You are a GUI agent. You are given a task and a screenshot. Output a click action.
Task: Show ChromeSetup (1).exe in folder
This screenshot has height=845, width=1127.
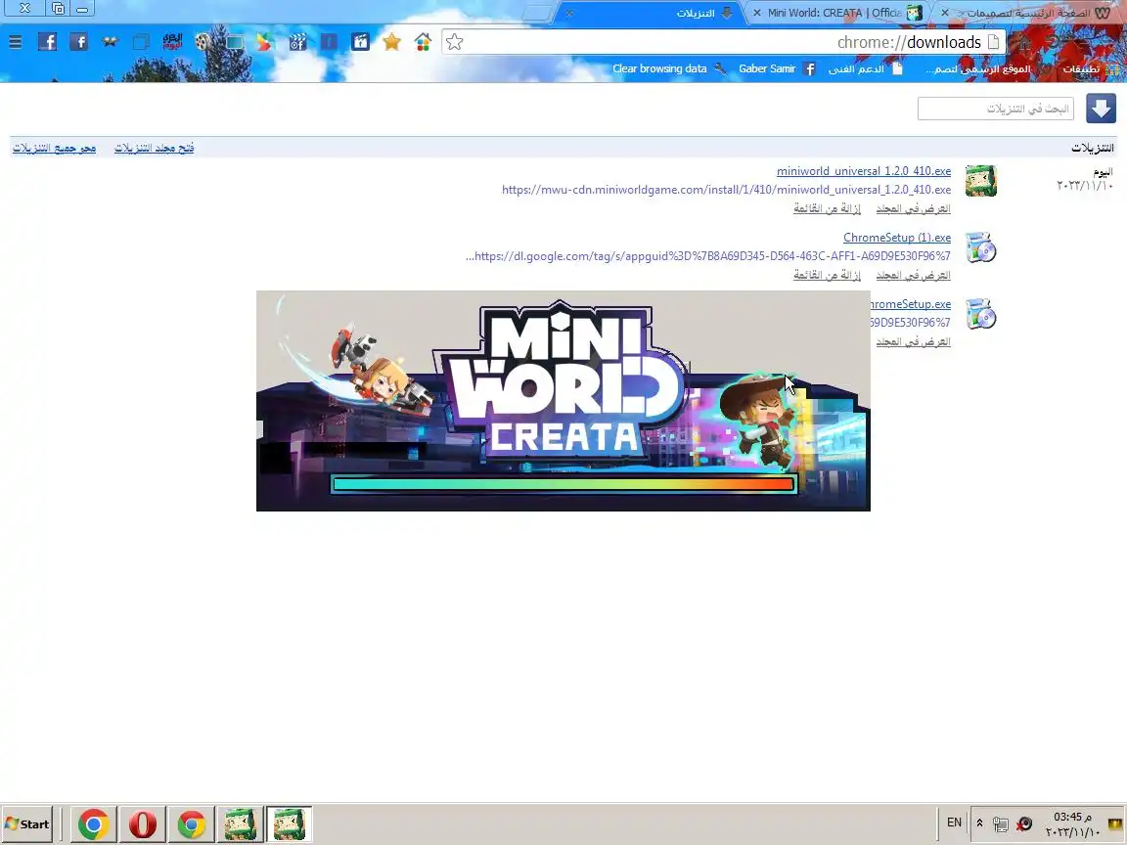913,276
